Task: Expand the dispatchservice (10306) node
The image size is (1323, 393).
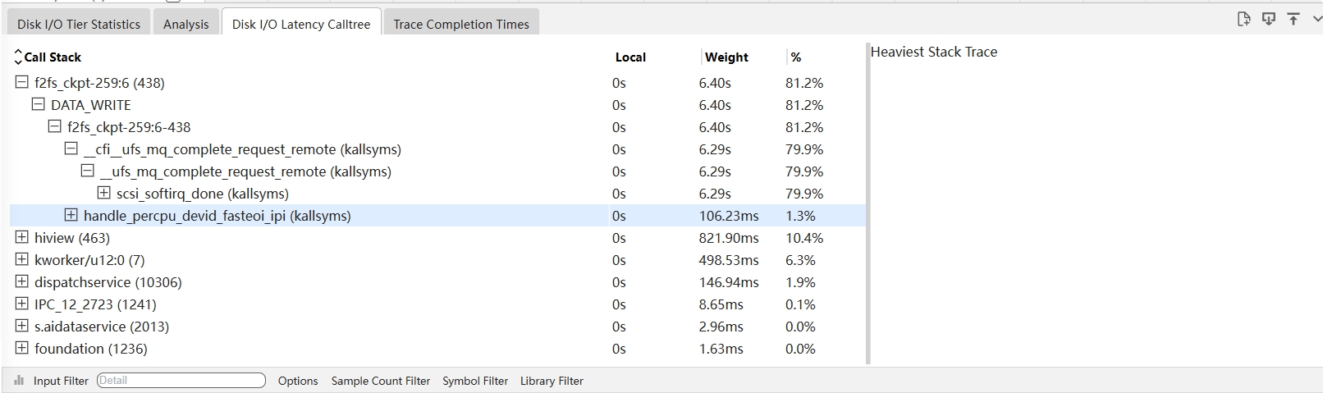Action: click(22, 281)
